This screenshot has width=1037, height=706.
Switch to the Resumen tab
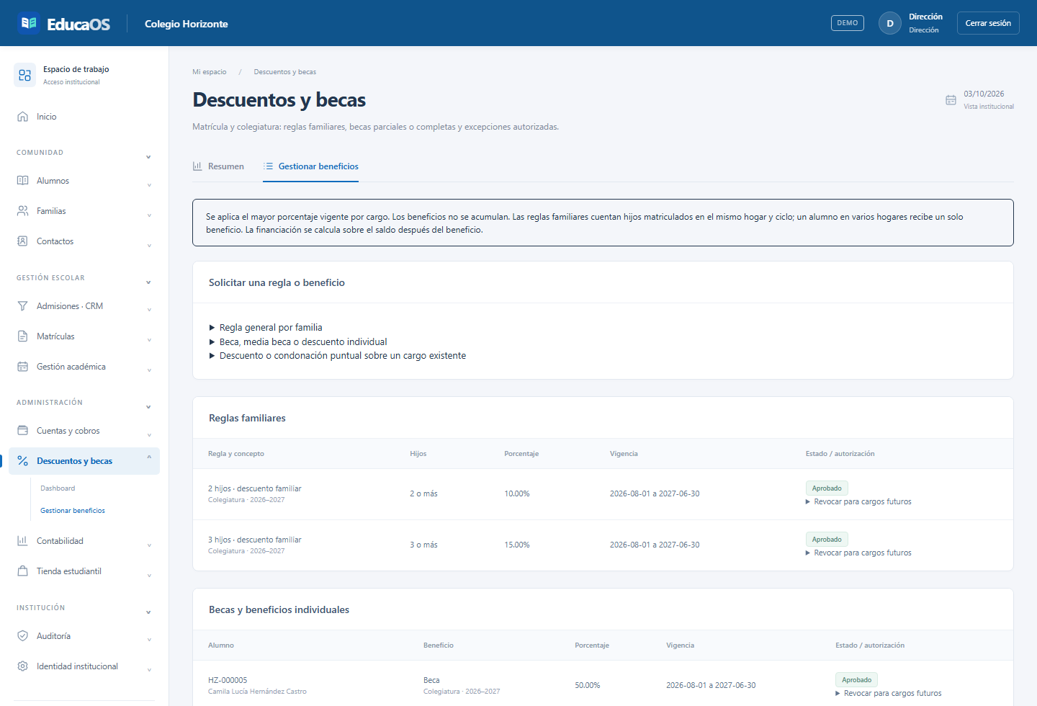click(x=218, y=166)
